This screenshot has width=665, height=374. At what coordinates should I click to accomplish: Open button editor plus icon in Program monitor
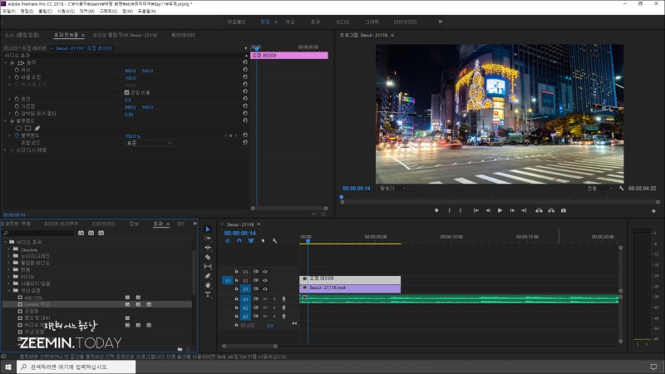tap(653, 211)
